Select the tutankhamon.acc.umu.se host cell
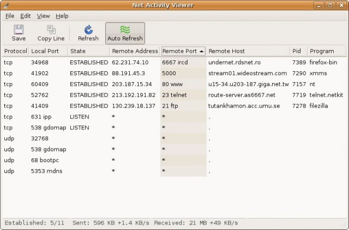The width and height of the screenshot is (349, 230). click(244, 106)
